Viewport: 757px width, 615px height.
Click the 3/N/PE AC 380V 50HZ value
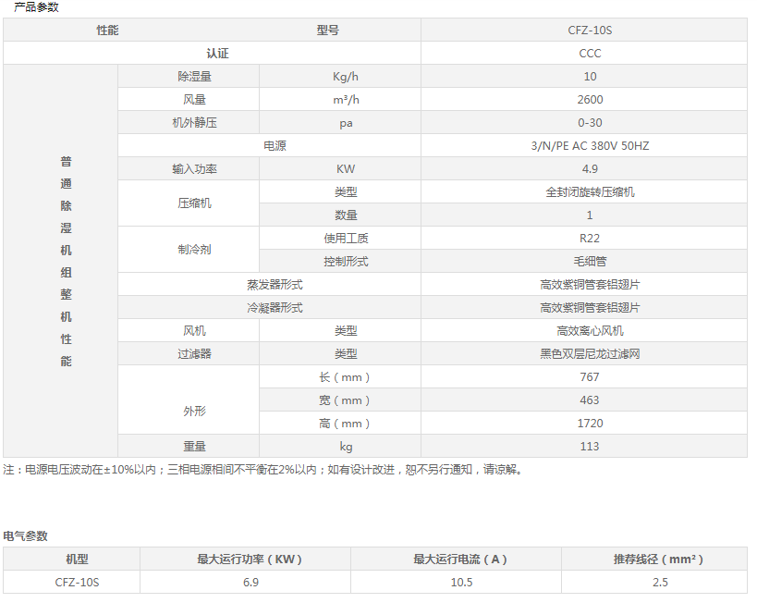590,146
